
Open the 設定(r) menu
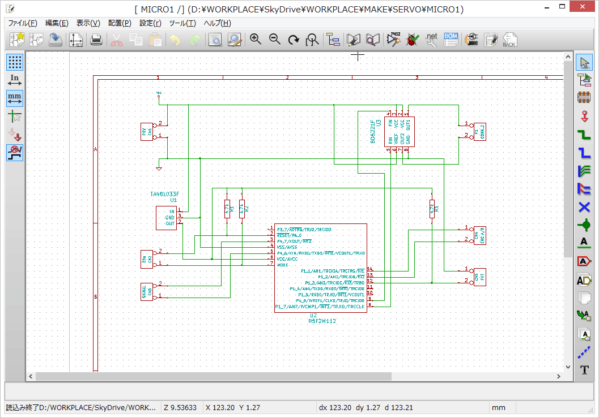coord(150,23)
